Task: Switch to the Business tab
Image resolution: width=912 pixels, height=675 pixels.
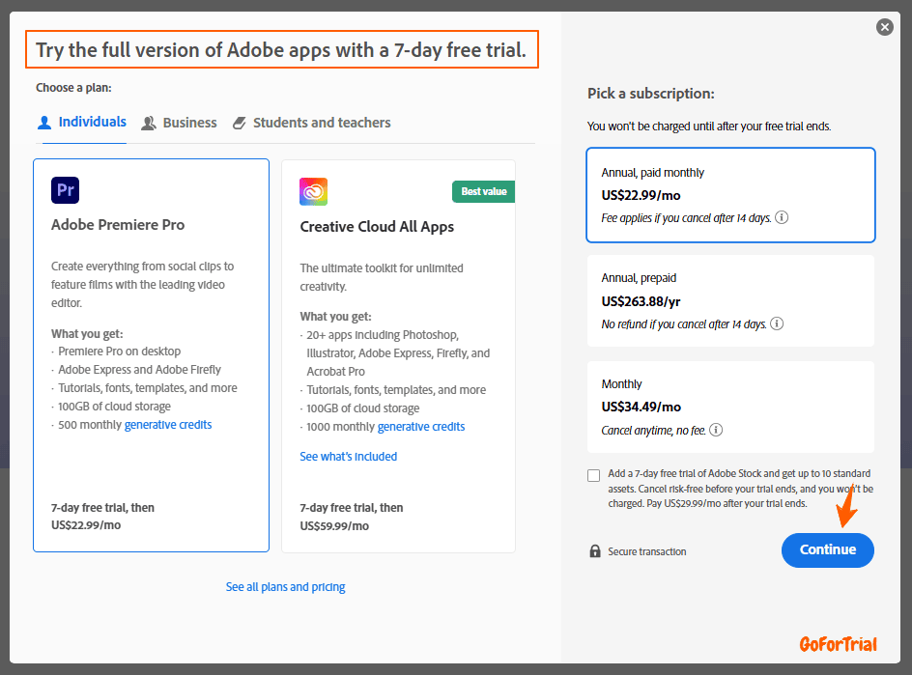Action: 179,124
